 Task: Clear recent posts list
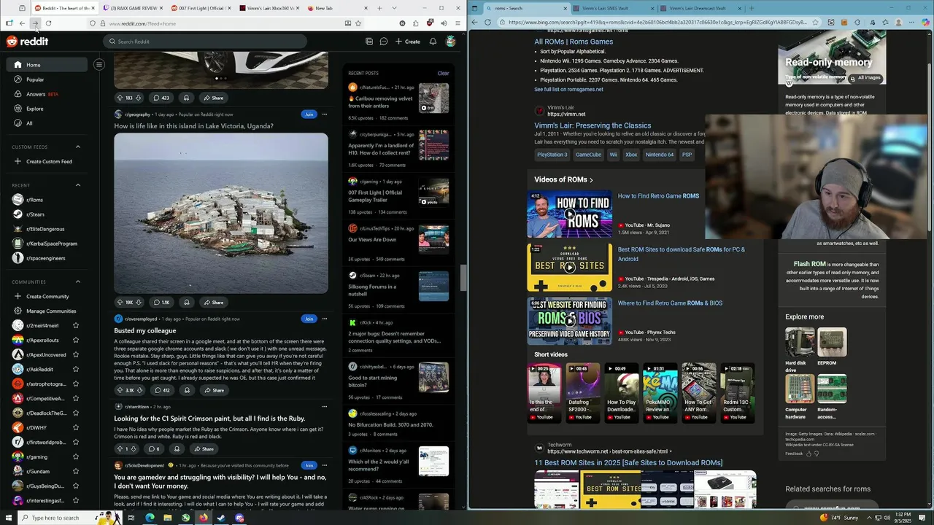pyautogui.click(x=443, y=73)
